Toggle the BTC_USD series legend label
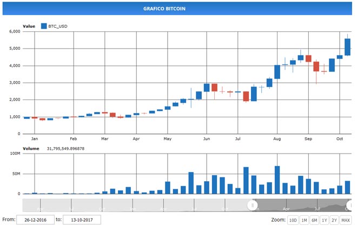 click(x=58, y=26)
